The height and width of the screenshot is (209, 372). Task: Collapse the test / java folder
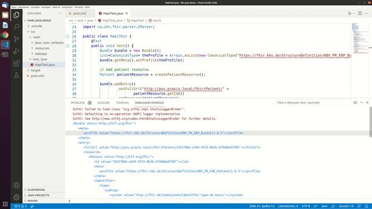click(x=40, y=59)
